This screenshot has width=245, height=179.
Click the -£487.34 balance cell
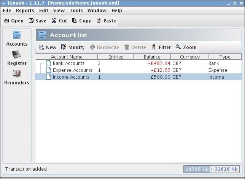[x=159, y=63]
